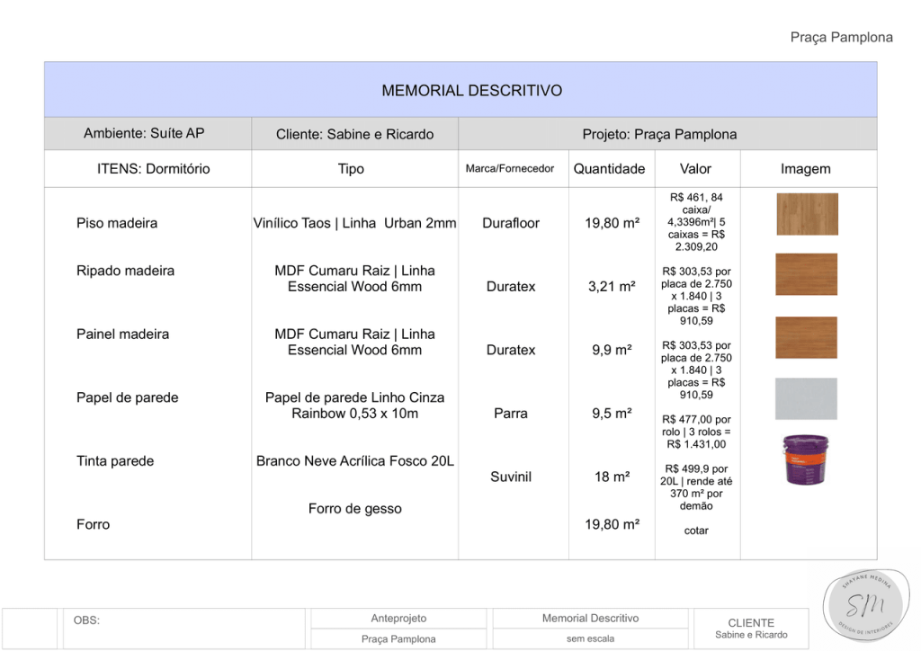Click the Valor column header
The image size is (921, 651).
point(695,169)
